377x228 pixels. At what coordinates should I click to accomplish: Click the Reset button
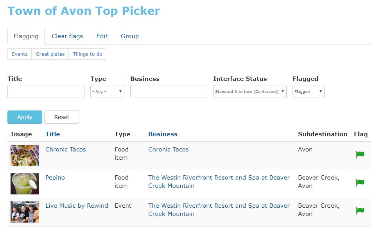(61, 117)
